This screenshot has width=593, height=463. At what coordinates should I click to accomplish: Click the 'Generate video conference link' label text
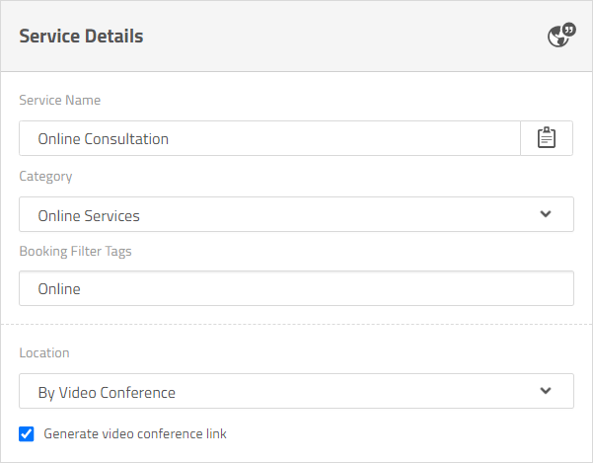(x=135, y=433)
